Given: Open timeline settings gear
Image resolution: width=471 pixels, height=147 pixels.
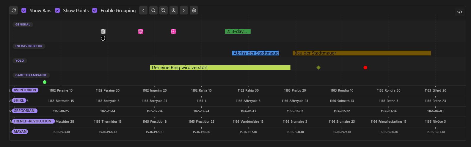Looking at the screenshot, I should click(x=194, y=10).
